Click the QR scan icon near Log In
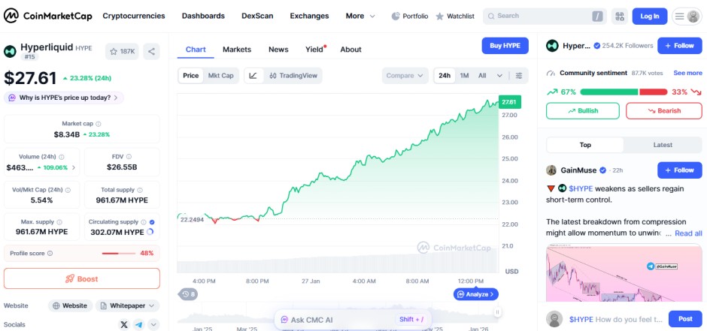This screenshot has width=707, height=331. (x=620, y=16)
